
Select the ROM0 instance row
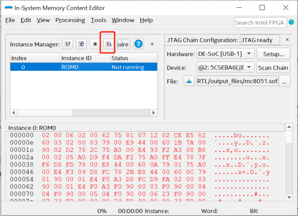pyautogui.click(x=84, y=67)
